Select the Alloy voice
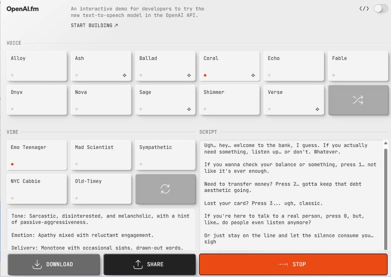The width and height of the screenshot is (391, 277). [x=36, y=66]
